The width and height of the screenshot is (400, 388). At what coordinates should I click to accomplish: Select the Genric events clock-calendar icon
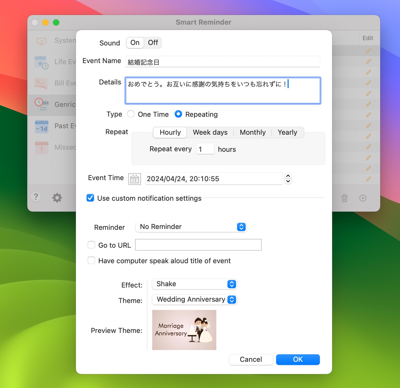click(x=41, y=105)
